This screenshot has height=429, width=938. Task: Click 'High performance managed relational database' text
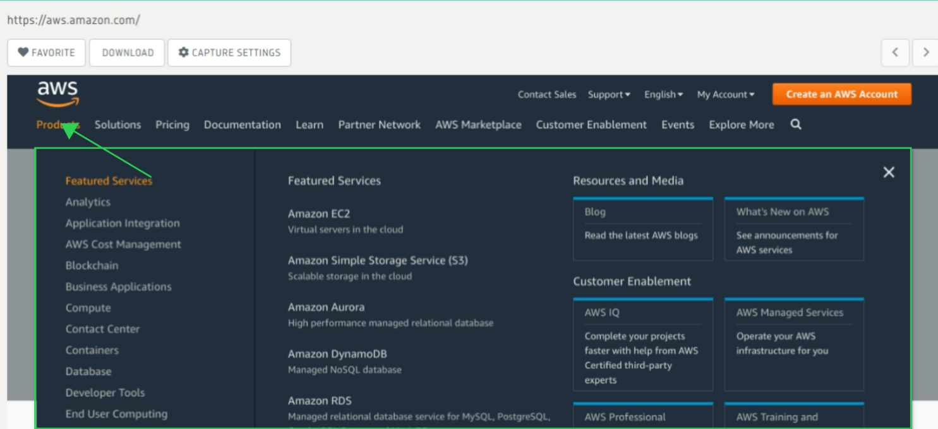pos(390,323)
